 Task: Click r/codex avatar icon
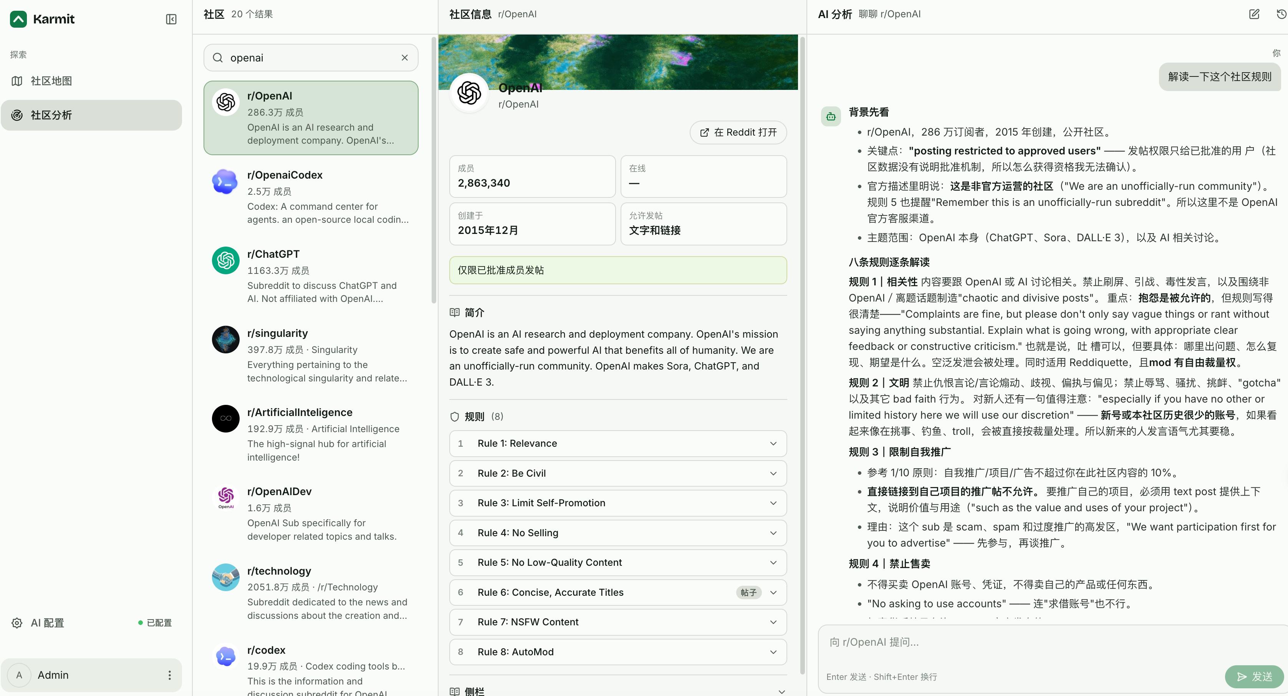click(225, 656)
